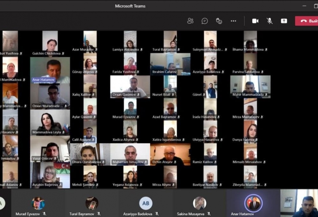This screenshot has height=217, width=318.
Task: Click Lamiya Abbasova's video tile
Action: 130,42
